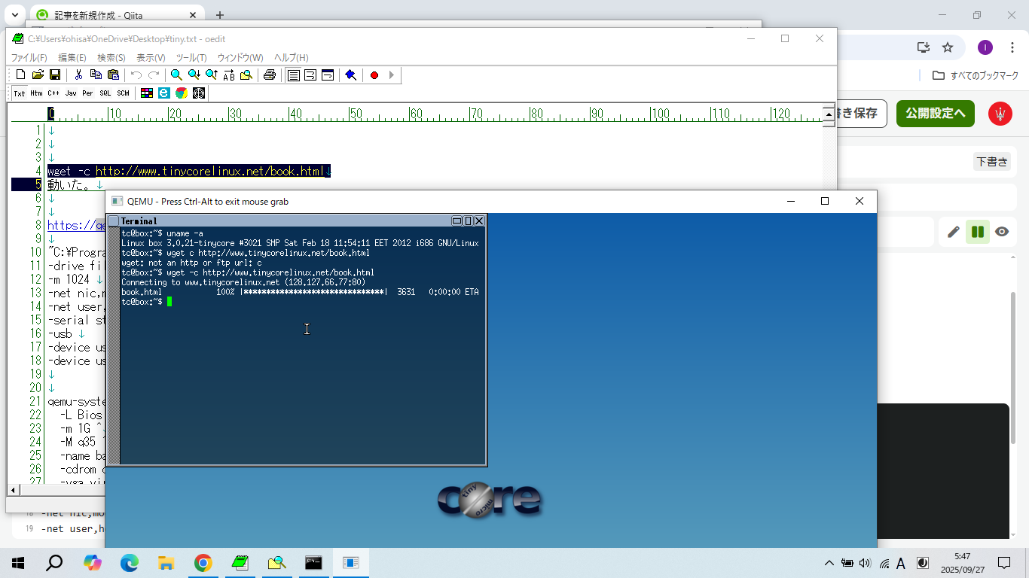This screenshot has height=578, width=1029.
Task: Create a new file in oedit
Action: coord(20,75)
